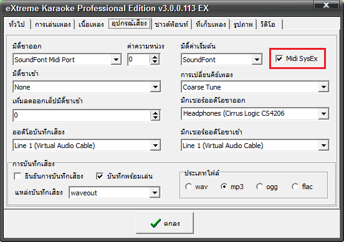Image resolution: width=344 pixels, height=242 pixels.
Task: Increase the เพิ่มลดออกเต็ปมิดี้ขาเข้า octave value
Action: 155,113
